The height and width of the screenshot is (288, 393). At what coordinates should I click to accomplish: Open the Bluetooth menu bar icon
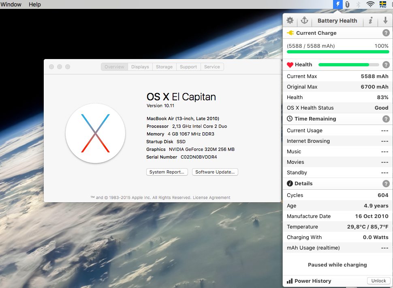pyautogui.click(x=359, y=4)
